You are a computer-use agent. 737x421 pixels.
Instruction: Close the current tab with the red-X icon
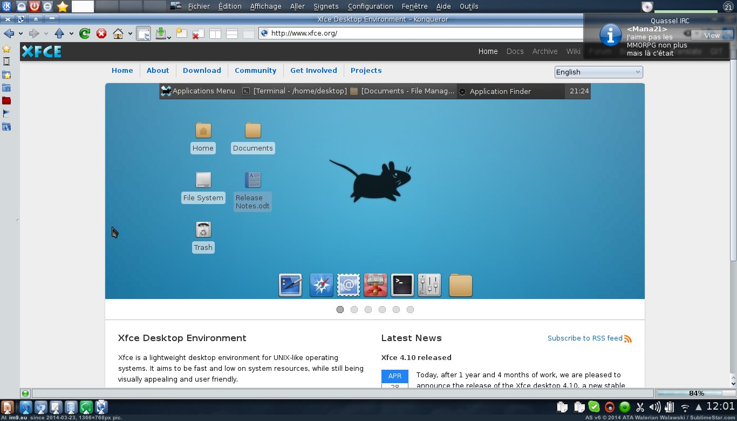point(197,33)
